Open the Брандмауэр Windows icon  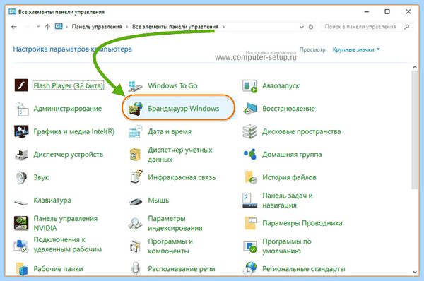click(135, 109)
